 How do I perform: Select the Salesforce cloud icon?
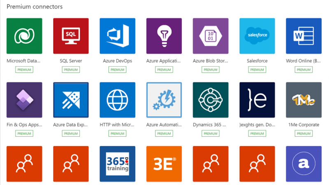pos(257,36)
